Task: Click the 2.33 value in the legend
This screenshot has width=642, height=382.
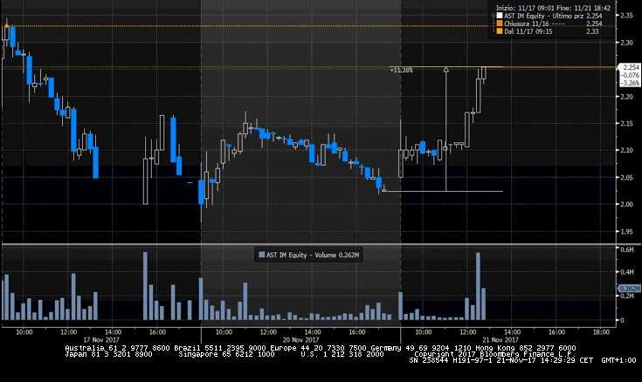Action: click(x=592, y=31)
